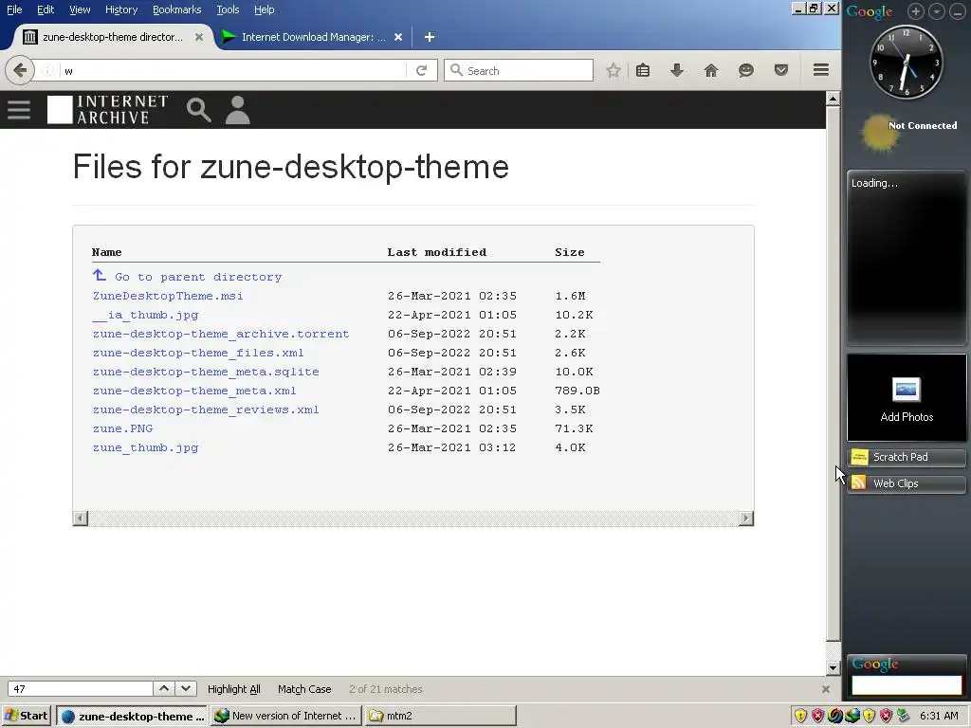Open New version of Internet taskbar button
971x728 pixels.
click(x=286, y=716)
